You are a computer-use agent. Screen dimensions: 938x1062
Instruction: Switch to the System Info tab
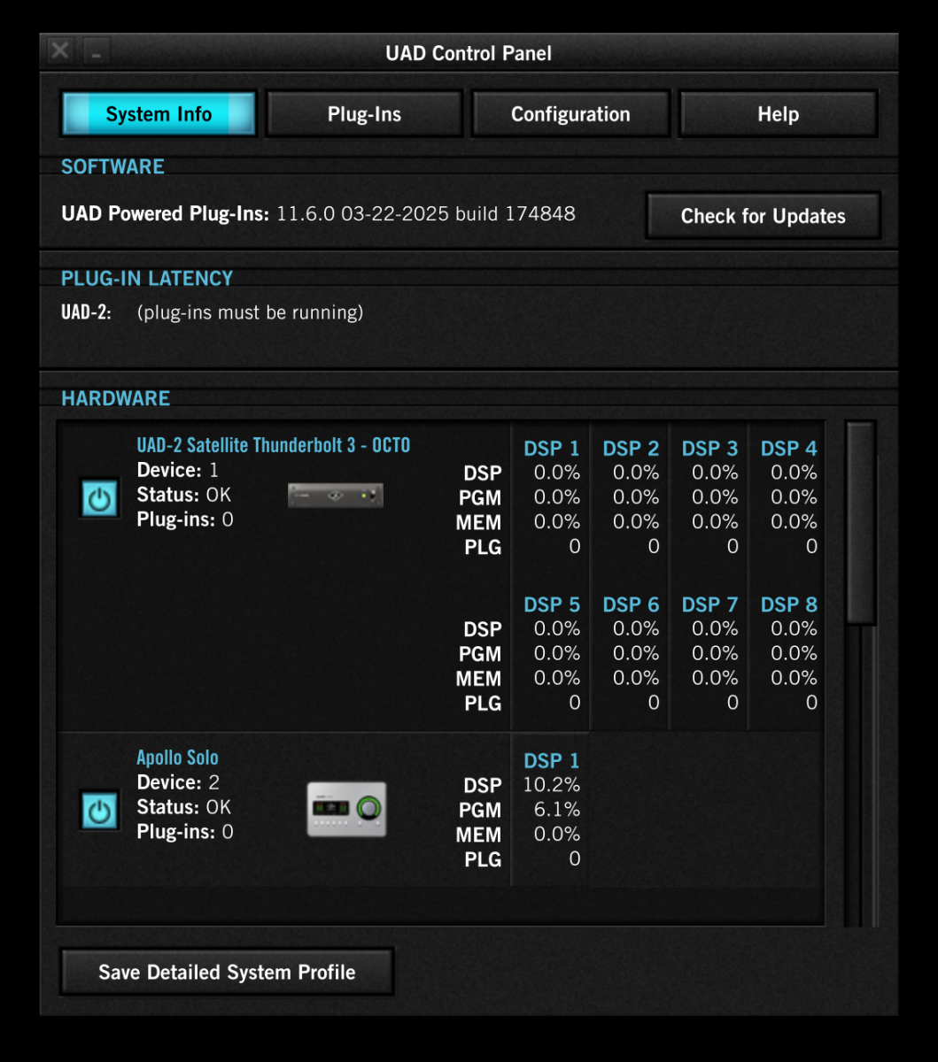coord(159,114)
